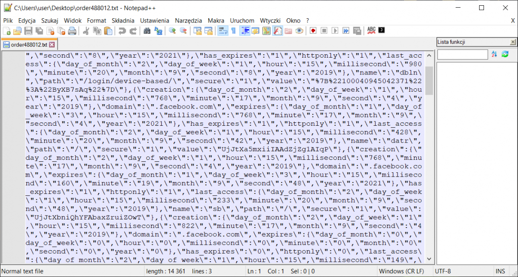
Task: Click the Open file folder icon
Action: click(x=17, y=31)
